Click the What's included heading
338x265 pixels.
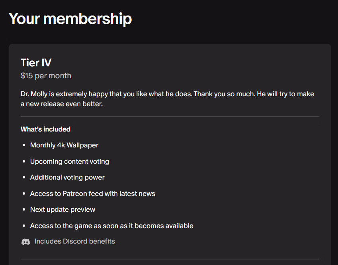(x=45, y=129)
